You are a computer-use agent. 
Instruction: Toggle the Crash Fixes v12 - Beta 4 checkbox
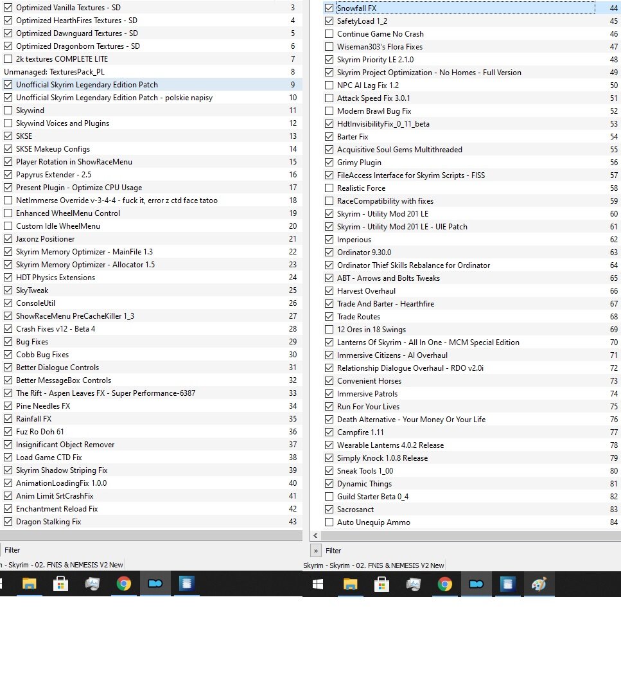click(x=8, y=329)
